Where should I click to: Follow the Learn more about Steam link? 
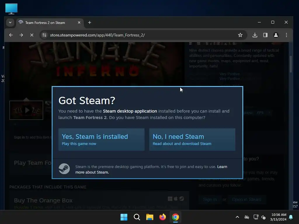click(x=151, y=169)
